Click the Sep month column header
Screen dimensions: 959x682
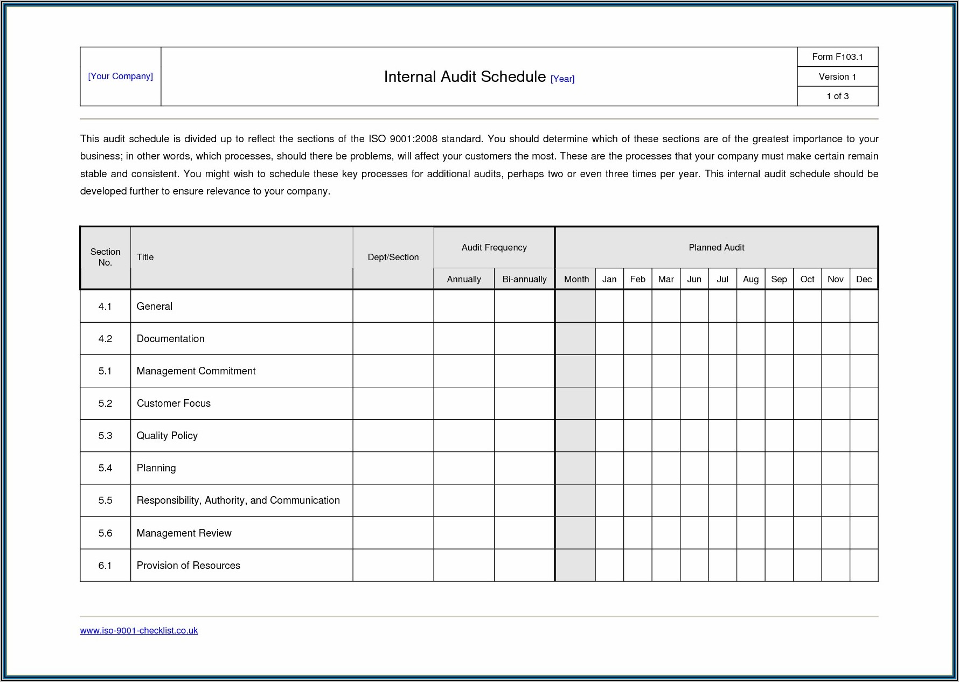pyautogui.click(x=779, y=279)
